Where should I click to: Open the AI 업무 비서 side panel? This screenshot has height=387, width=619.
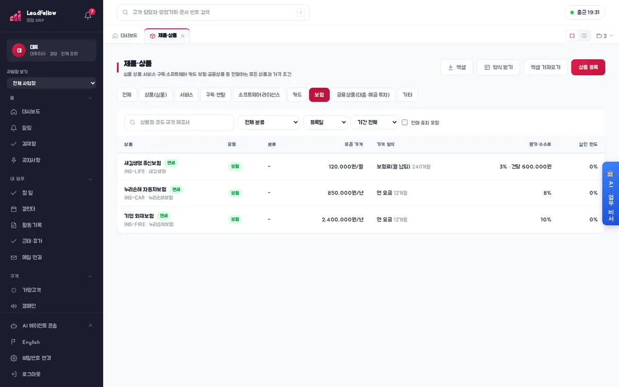coord(611,193)
